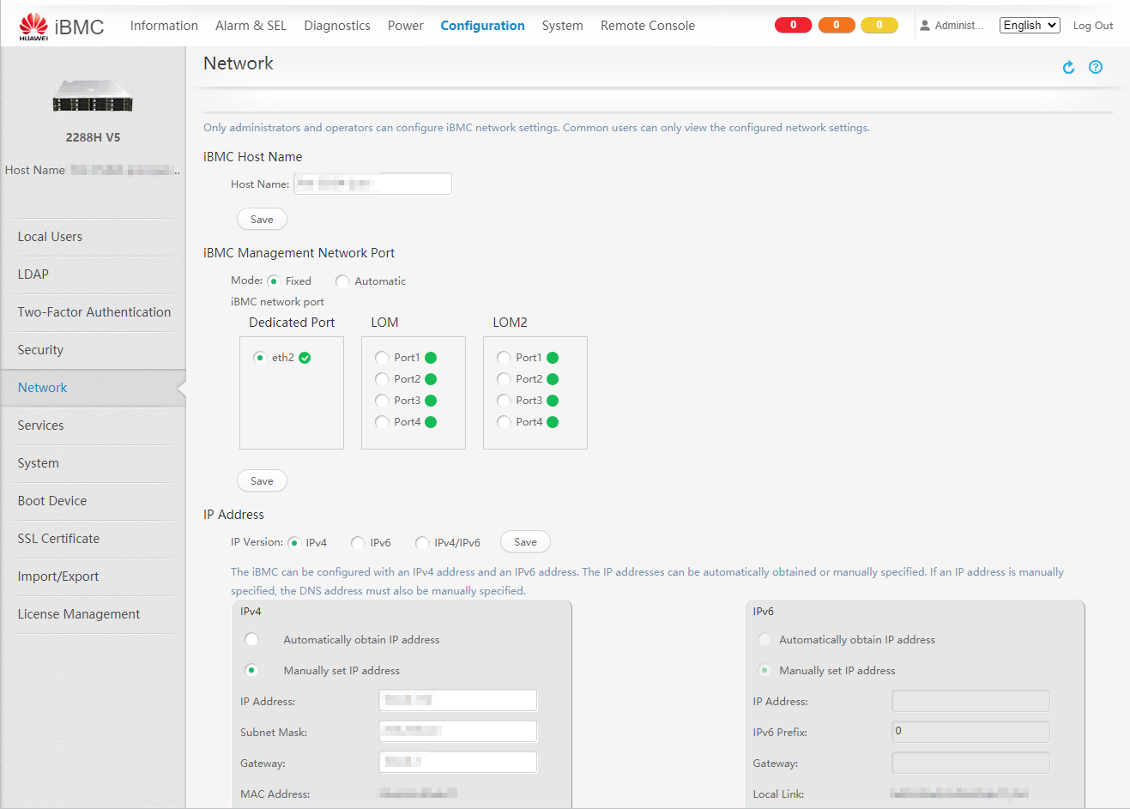
Task: Save the iBMC host name
Action: [262, 220]
